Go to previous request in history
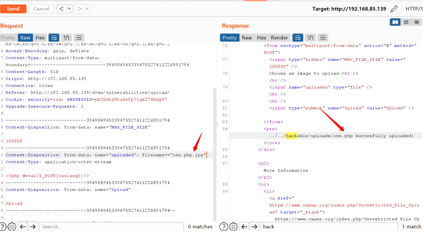The width and height of the screenshot is (424, 233). click(61, 9)
